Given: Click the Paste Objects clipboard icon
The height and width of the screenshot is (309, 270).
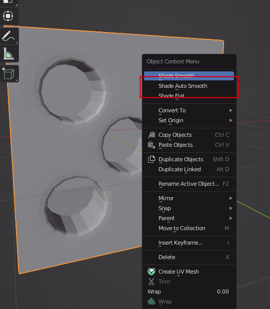Looking at the screenshot, I should [x=151, y=145].
